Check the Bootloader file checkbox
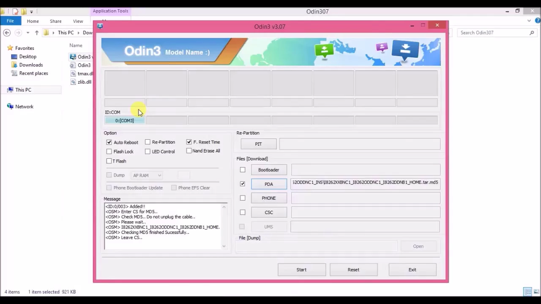 pos(243,170)
